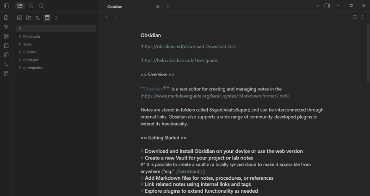This screenshot has height=196, width=370.
Task: Toggle auto-reveal current file icon
Action: pos(47,18)
